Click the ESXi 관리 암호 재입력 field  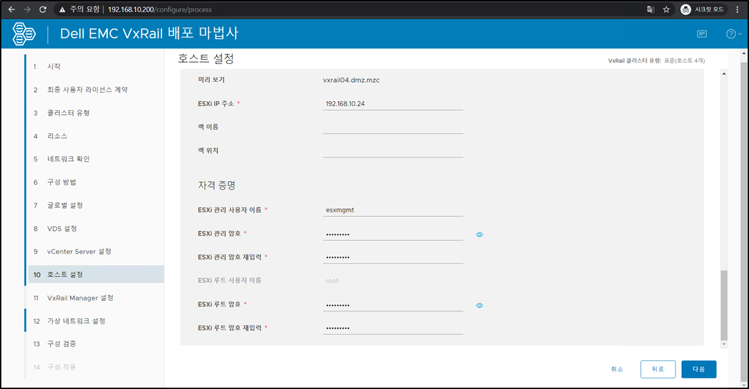coord(393,257)
